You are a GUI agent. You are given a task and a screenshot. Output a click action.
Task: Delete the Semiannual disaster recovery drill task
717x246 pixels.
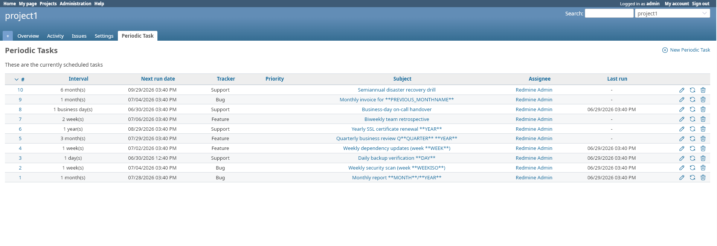pyautogui.click(x=703, y=90)
